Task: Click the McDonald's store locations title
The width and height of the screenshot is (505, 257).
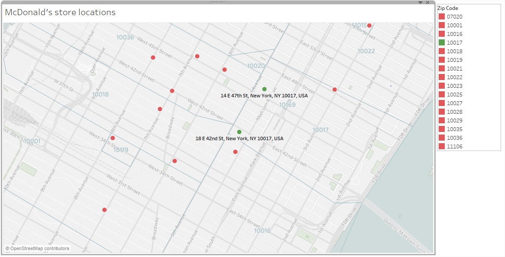Action: coord(60,12)
